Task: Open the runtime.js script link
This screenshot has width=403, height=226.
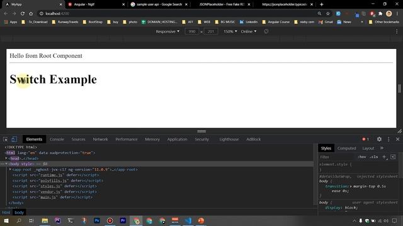Action: pos(52,175)
